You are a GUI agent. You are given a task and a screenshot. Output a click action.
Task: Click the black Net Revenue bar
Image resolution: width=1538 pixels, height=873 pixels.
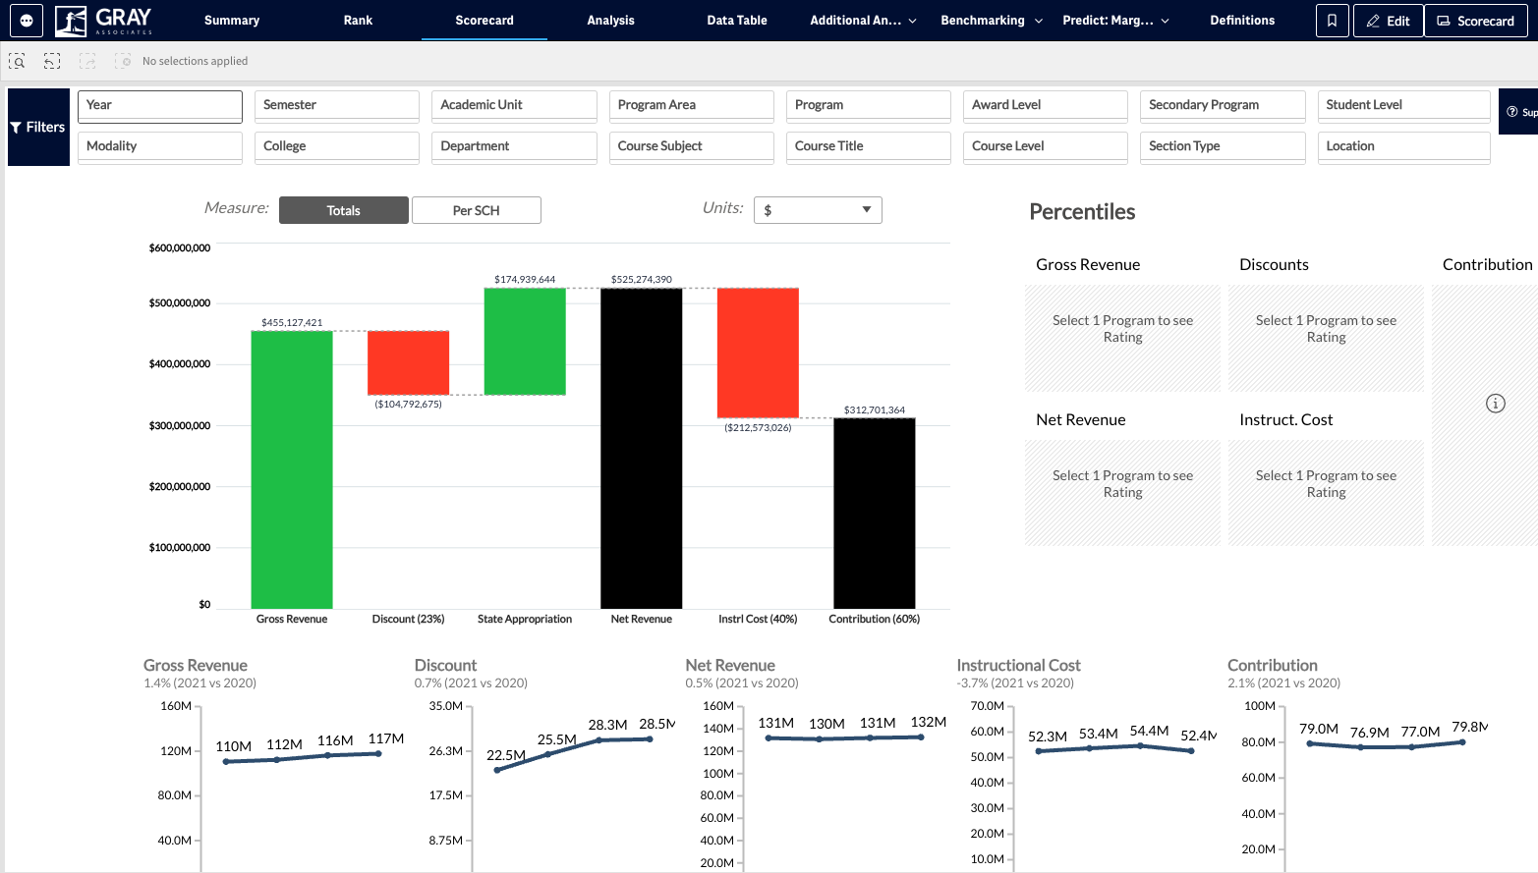coord(642,448)
